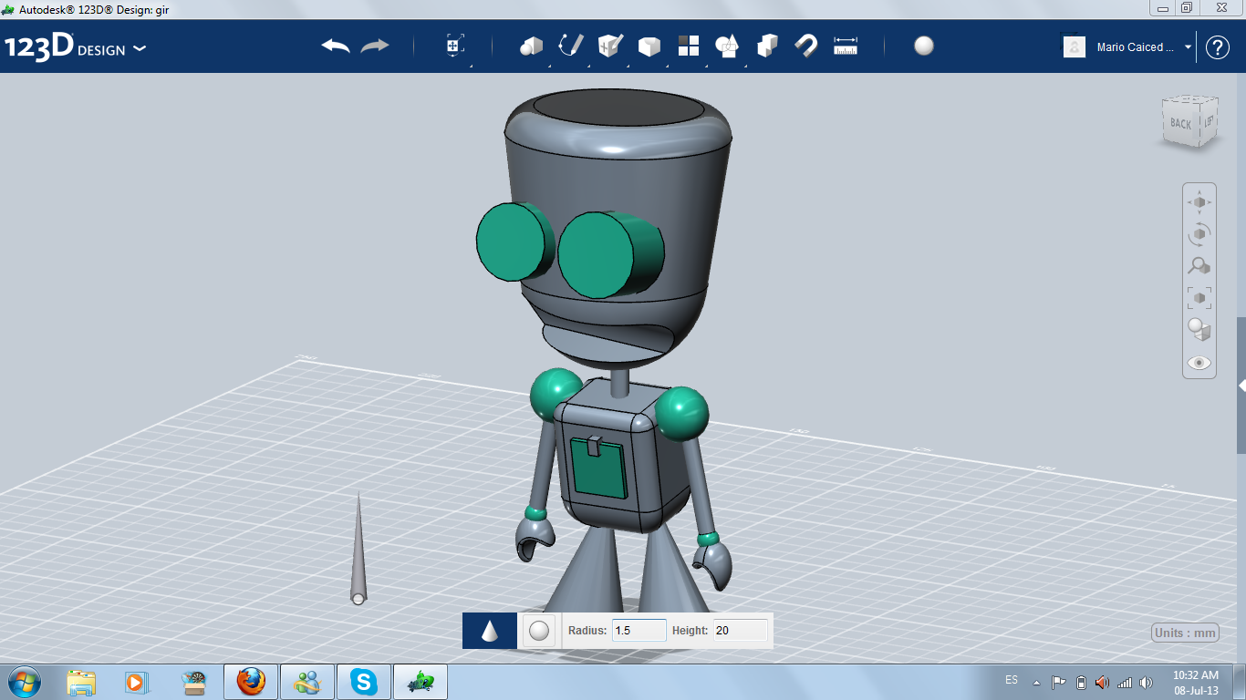Image resolution: width=1246 pixels, height=700 pixels.
Task: Open the Modify tool
Action: pyautogui.click(x=649, y=46)
